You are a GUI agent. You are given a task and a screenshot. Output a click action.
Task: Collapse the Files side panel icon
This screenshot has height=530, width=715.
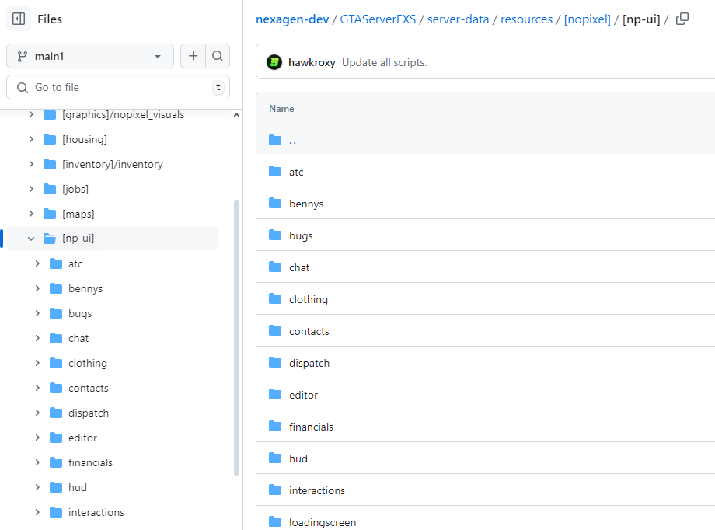(x=19, y=19)
